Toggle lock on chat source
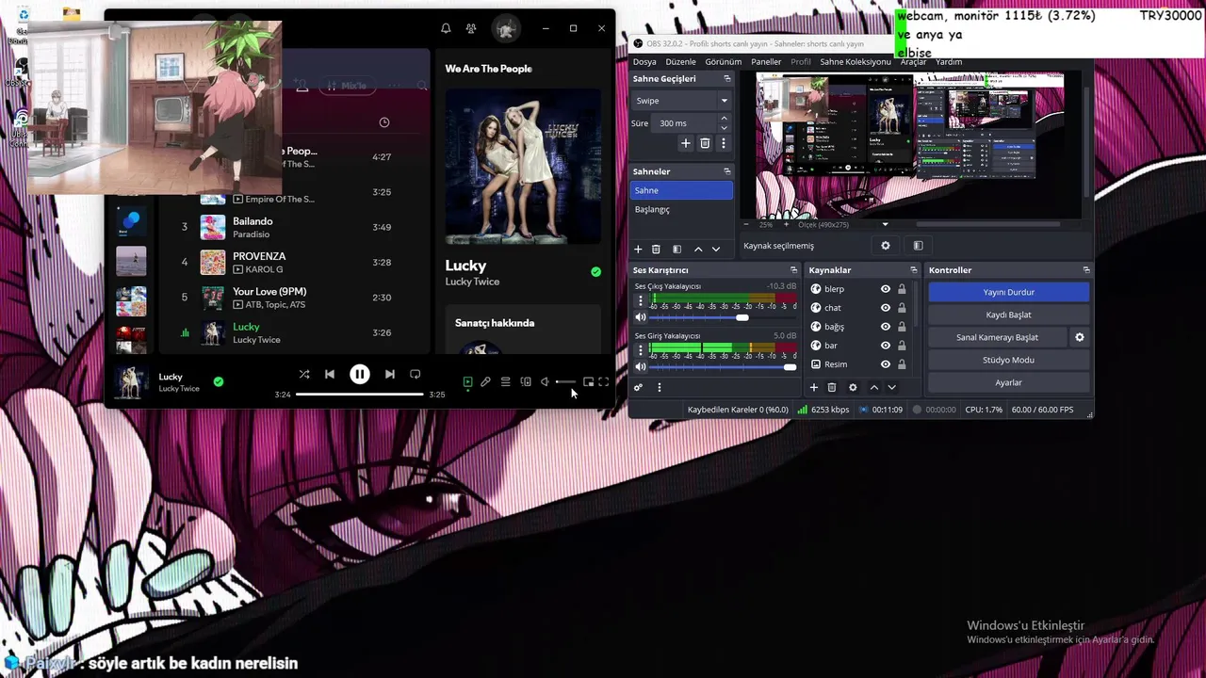This screenshot has width=1206, height=678. (902, 308)
